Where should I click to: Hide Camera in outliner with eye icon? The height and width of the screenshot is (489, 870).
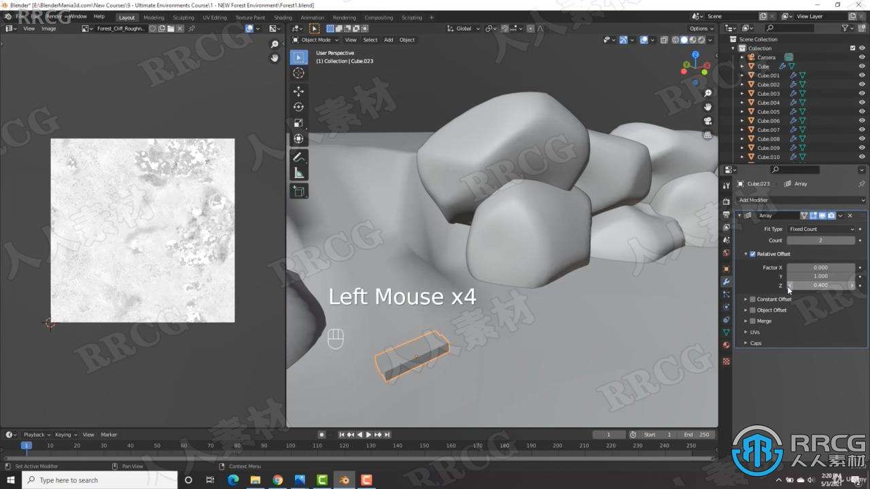862,57
